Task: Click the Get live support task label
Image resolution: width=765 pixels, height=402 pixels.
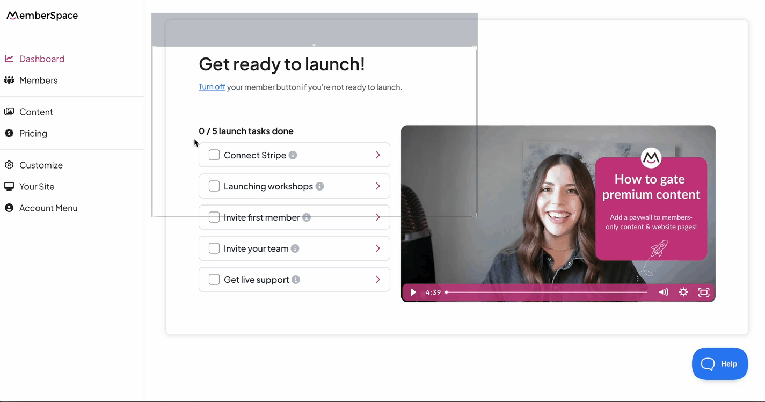Action: coord(257,280)
